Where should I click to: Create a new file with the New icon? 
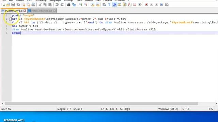point(3,4)
